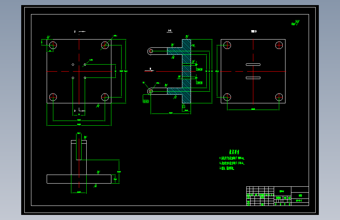Screen dimensions: 340x220
Task: Click the width dimension under bottom view upright
Action: point(79,192)
